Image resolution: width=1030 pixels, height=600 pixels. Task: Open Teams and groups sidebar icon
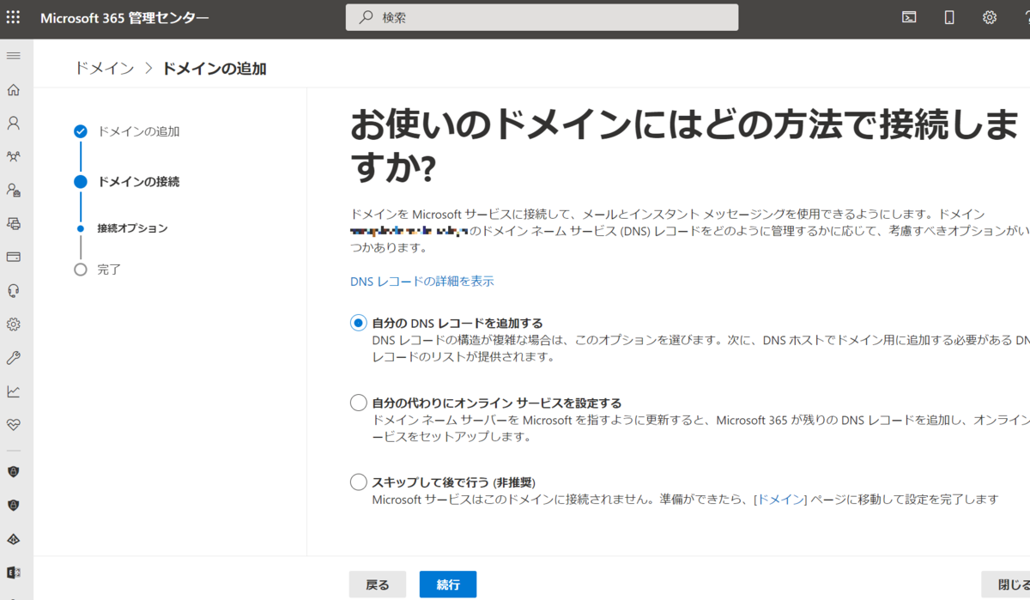pyautogui.click(x=13, y=156)
